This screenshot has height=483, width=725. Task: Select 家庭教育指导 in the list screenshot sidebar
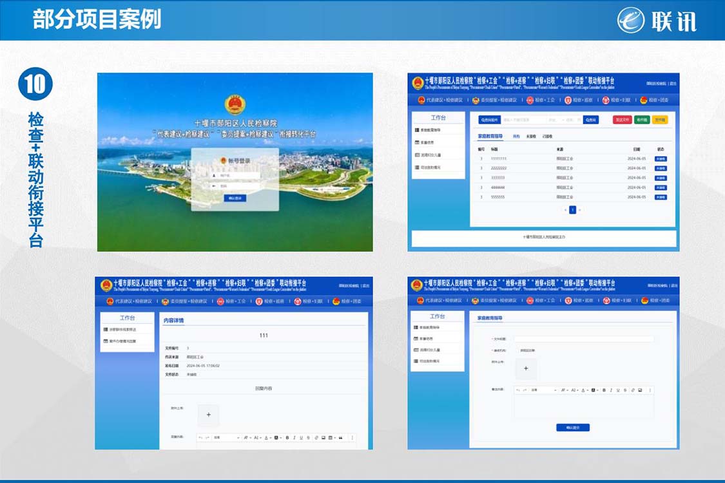427,130
